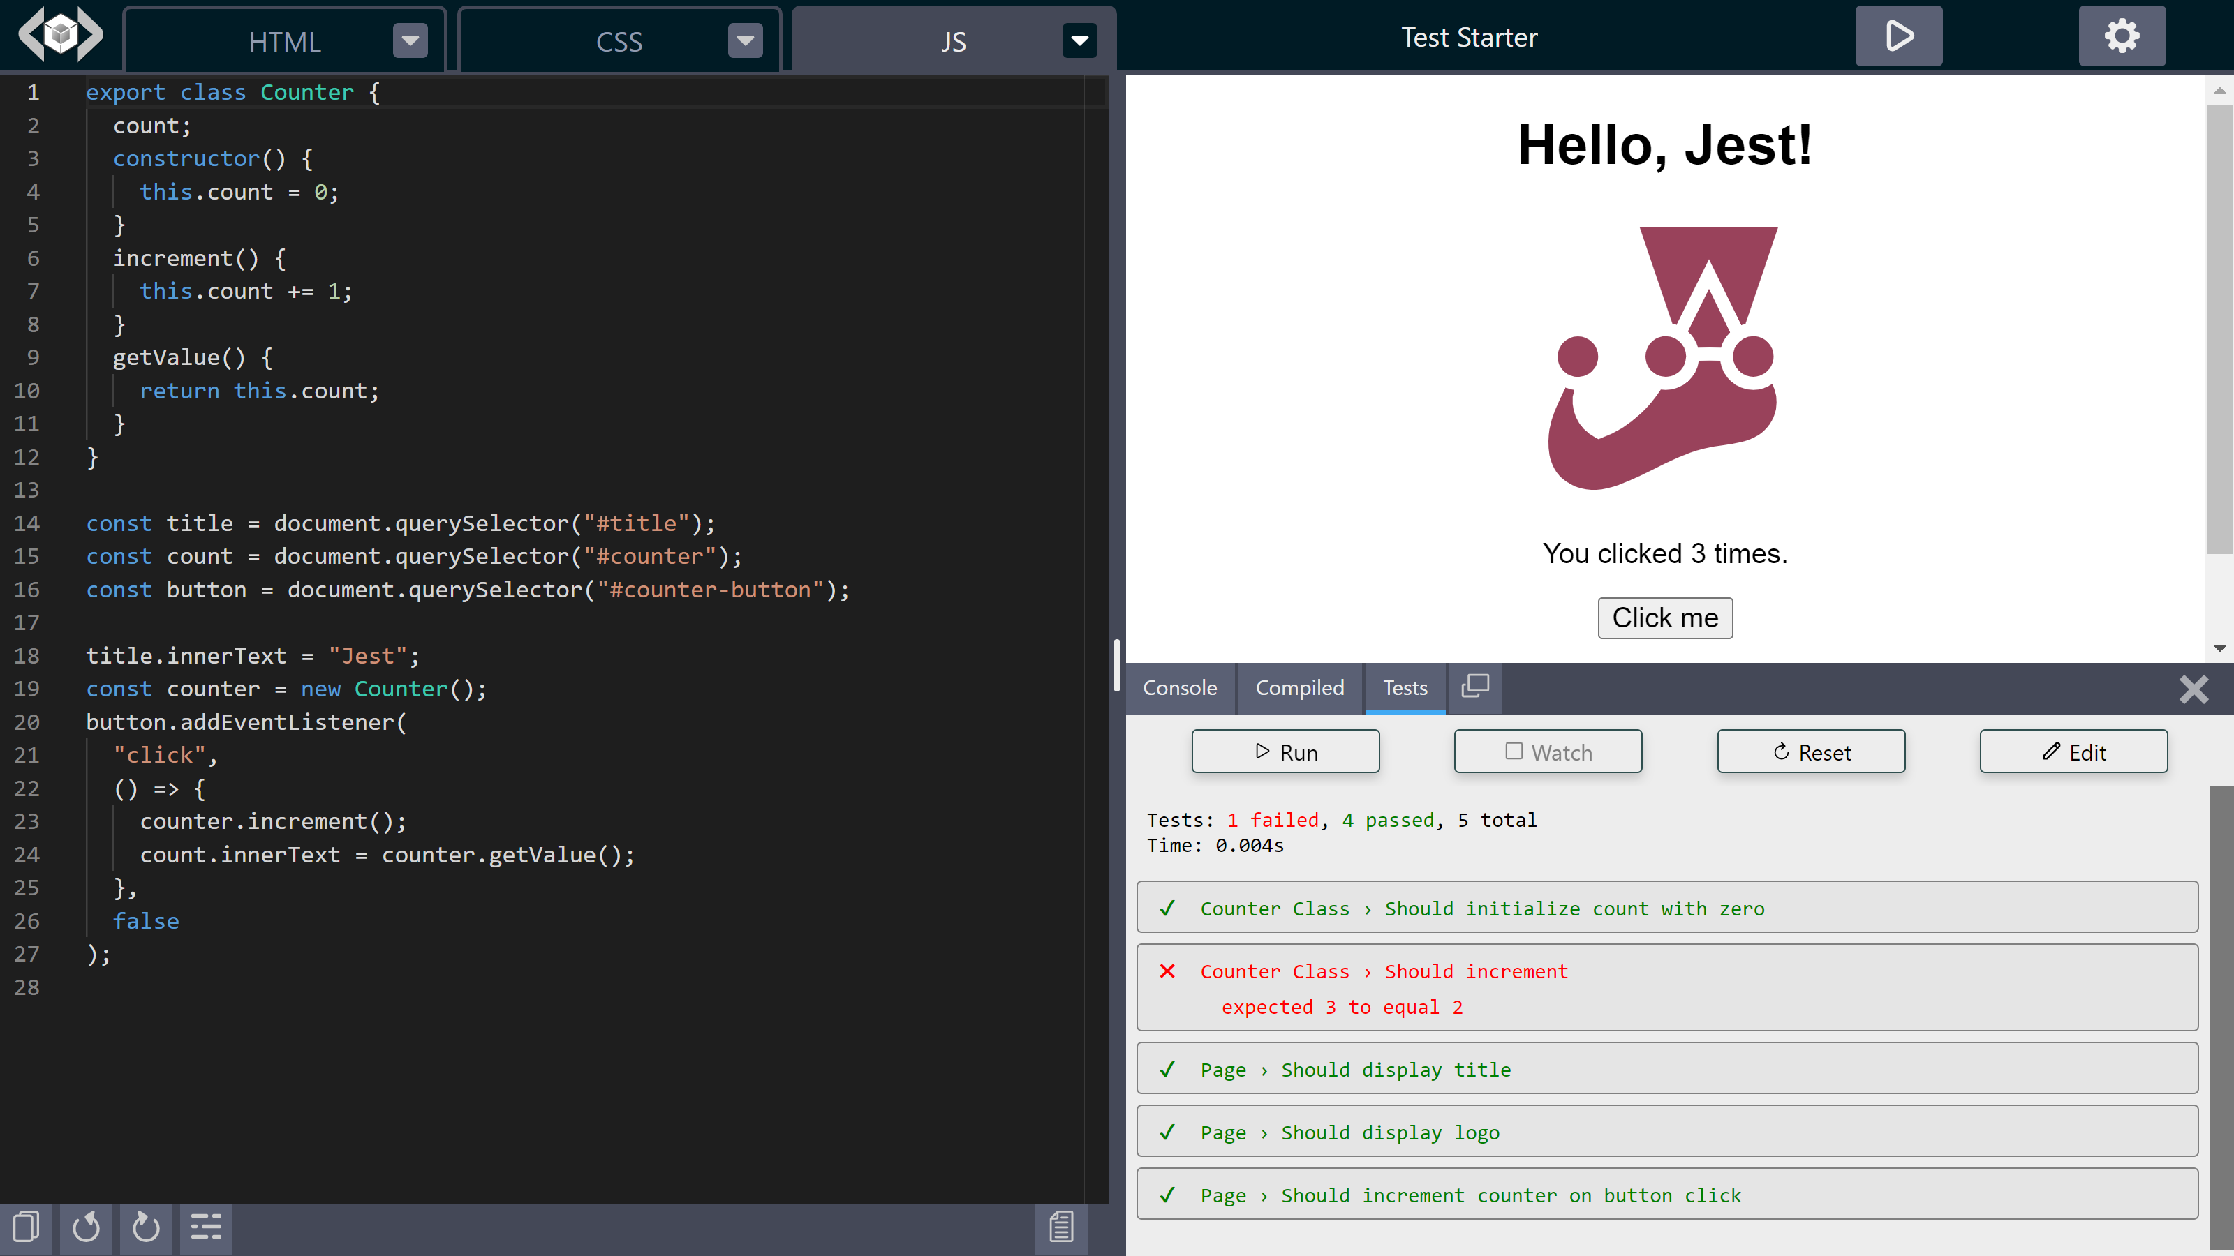Undo changes with the undo icon
The height and width of the screenshot is (1256, 2234).
coord(86,1227)
